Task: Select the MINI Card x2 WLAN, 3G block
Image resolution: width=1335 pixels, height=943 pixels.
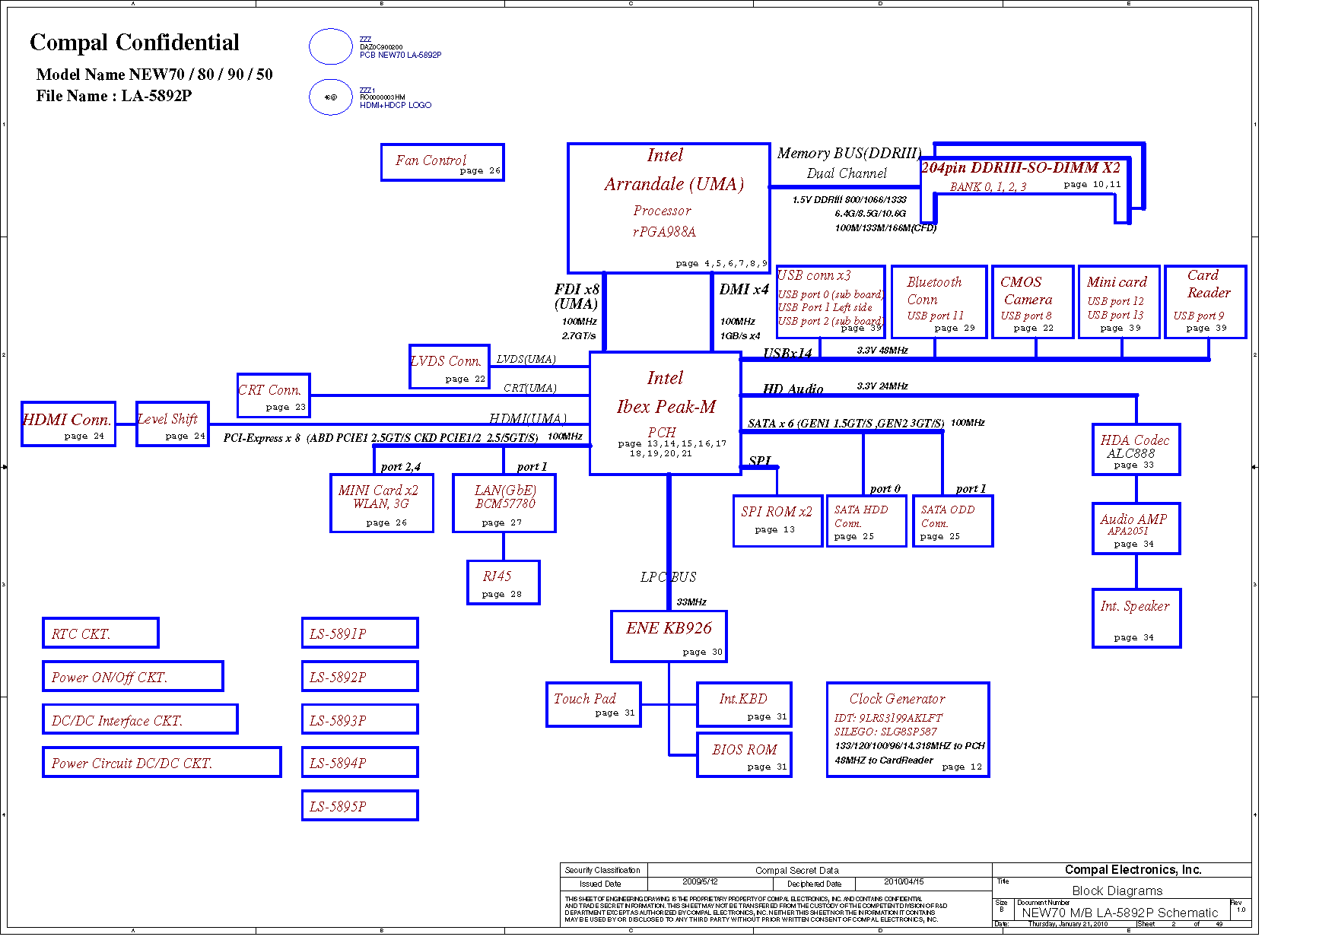Action: (382, 503)
